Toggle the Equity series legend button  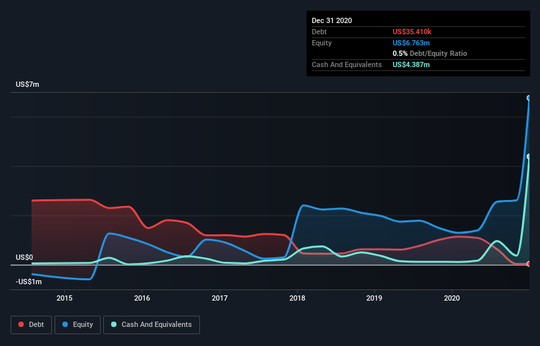click(78, 325)
